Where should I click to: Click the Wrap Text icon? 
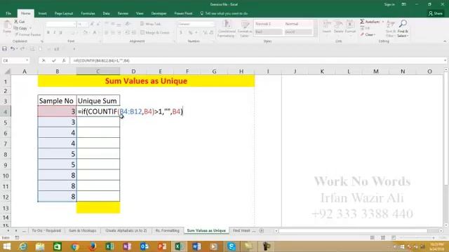[x=142, y=24]
